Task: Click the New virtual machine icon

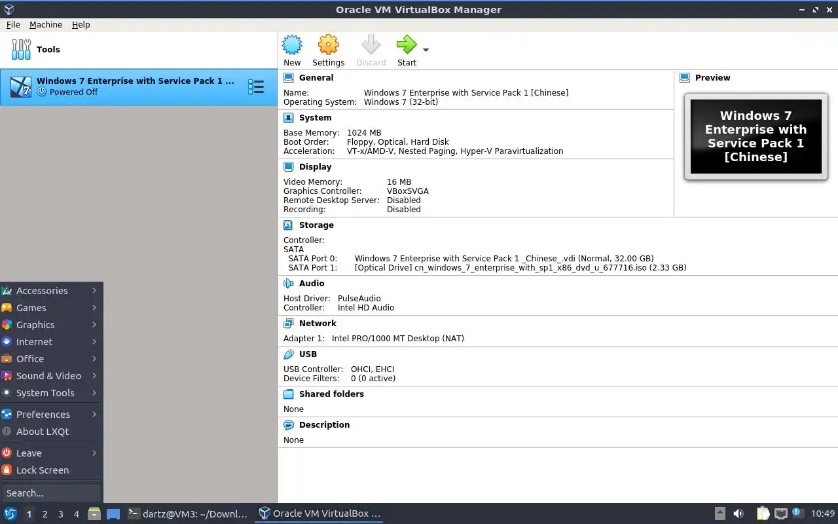Action: point(292,45)
